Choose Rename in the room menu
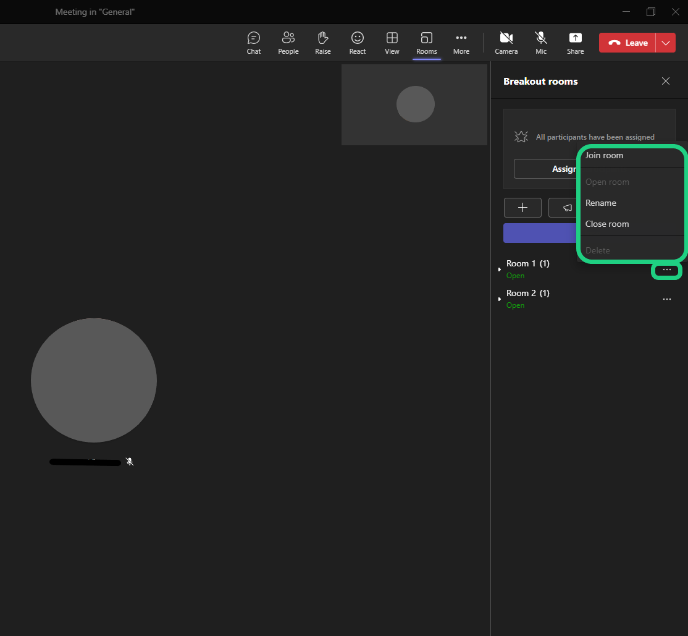 tap(601, 203)
